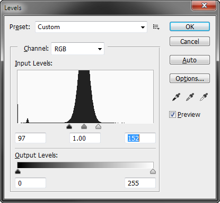Viewport: 220px width, 203px height.
Task: Select the gray point eyedropper
Action: tap(190, 97)
